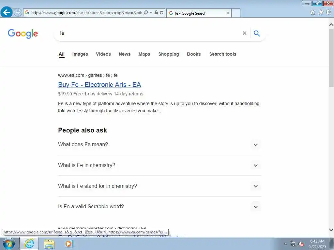334x250 pixels.
Task: Click the scrollbar down arrow
Action: [x=331, y=230]
